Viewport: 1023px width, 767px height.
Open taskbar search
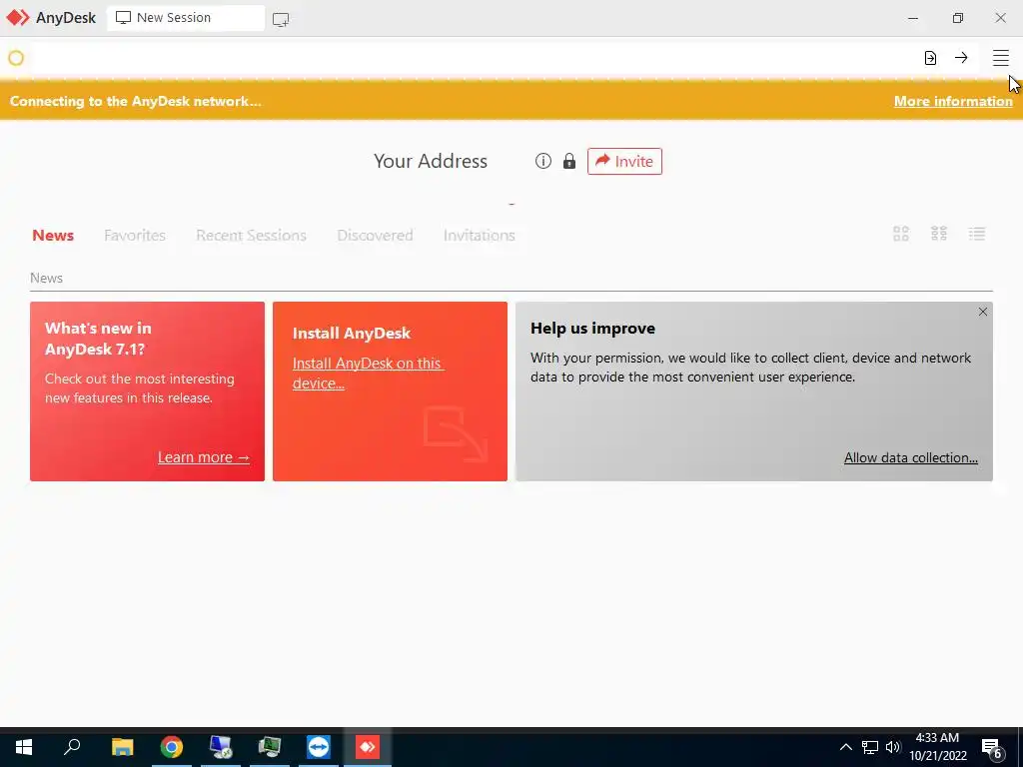tap(72, 747)
